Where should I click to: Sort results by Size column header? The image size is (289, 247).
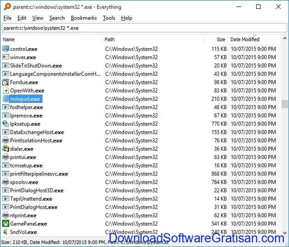[x=216, y=39]
